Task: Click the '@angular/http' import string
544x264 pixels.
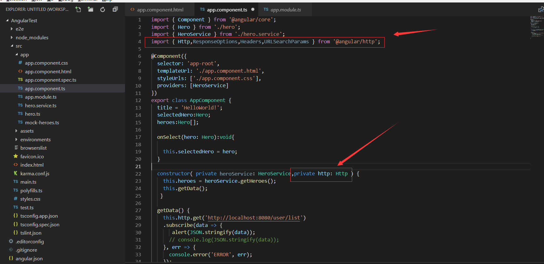Action: point(355,41)
